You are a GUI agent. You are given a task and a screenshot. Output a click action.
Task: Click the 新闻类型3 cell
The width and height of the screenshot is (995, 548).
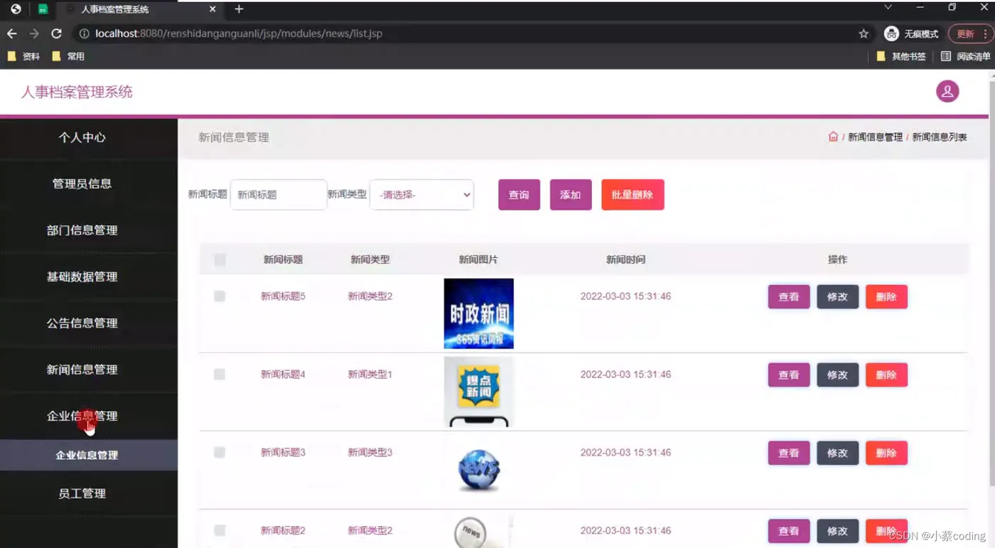370,453
